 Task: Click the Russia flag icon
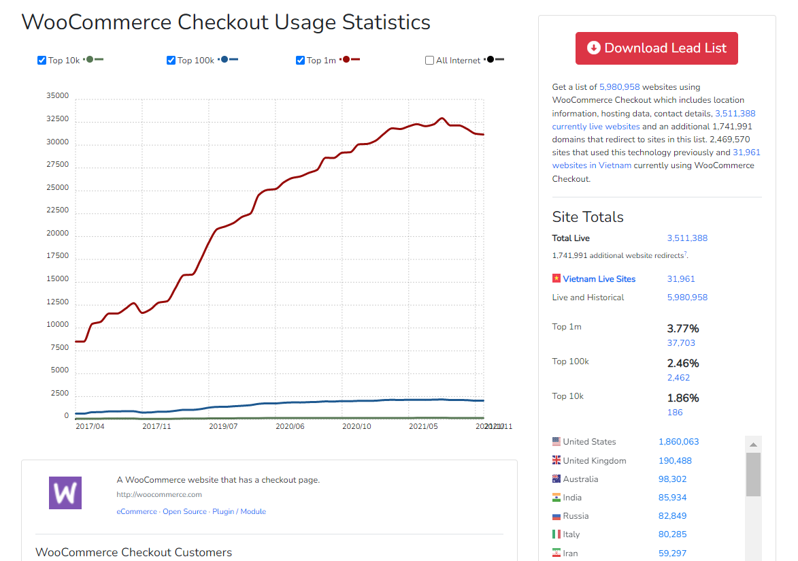click(x=556, y=515)
